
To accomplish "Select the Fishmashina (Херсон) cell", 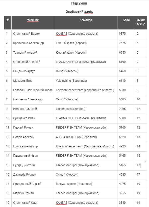I will coord(86,109).
